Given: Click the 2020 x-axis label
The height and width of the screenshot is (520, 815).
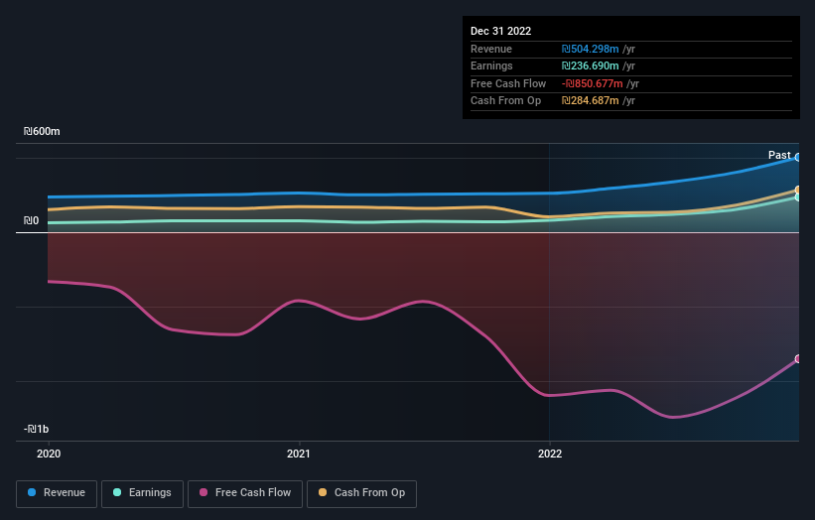Looking at the screenshot, I should click(49, 455).
